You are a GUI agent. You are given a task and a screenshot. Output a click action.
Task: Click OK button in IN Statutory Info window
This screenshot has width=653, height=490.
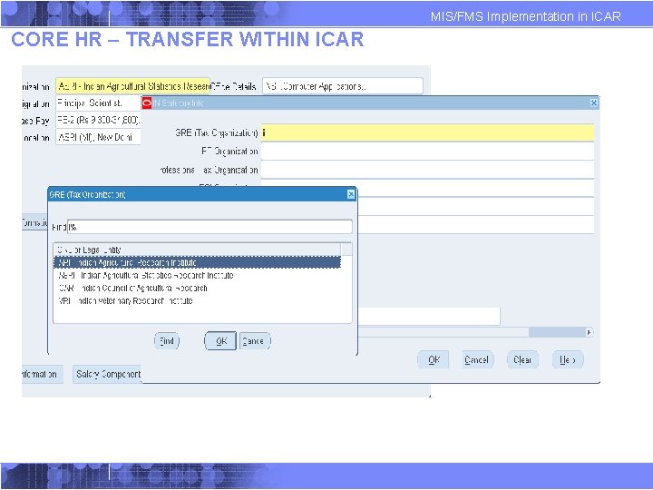[x=434, y=359]
